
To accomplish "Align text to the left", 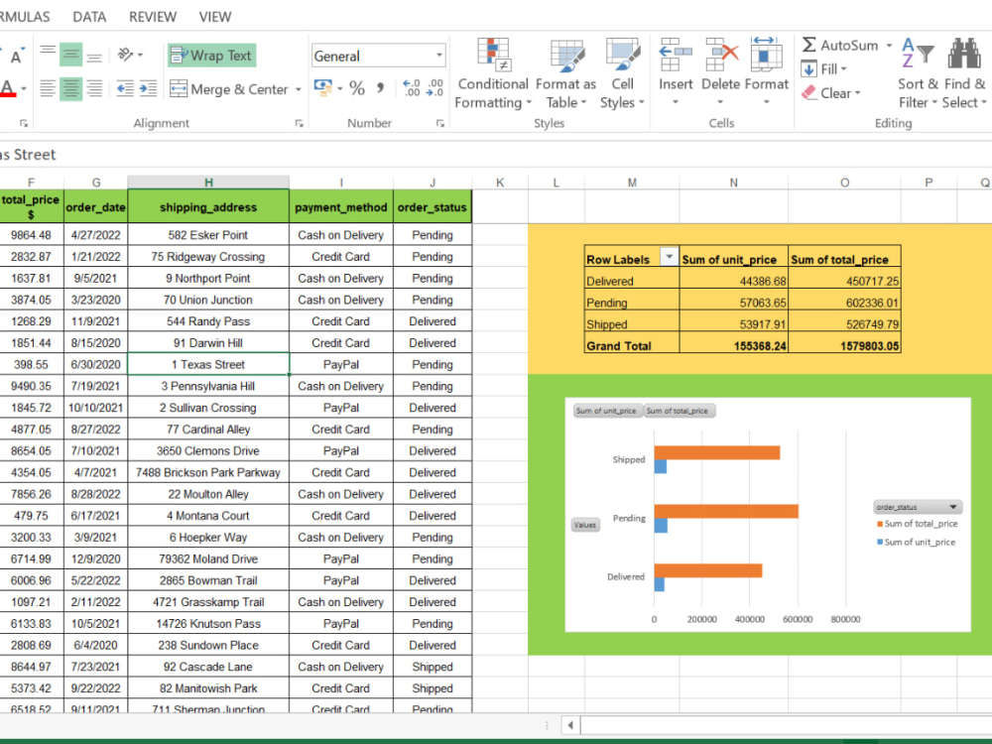I will coord(48,89).
